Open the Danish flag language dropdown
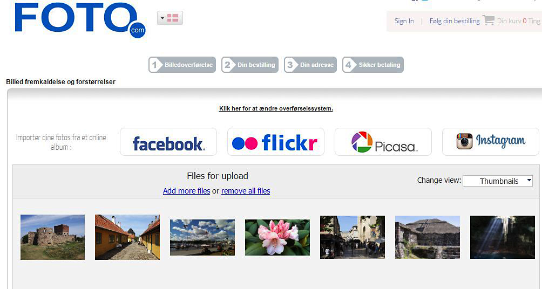This screenshot has height=289, width=542. tap(170, 18)
